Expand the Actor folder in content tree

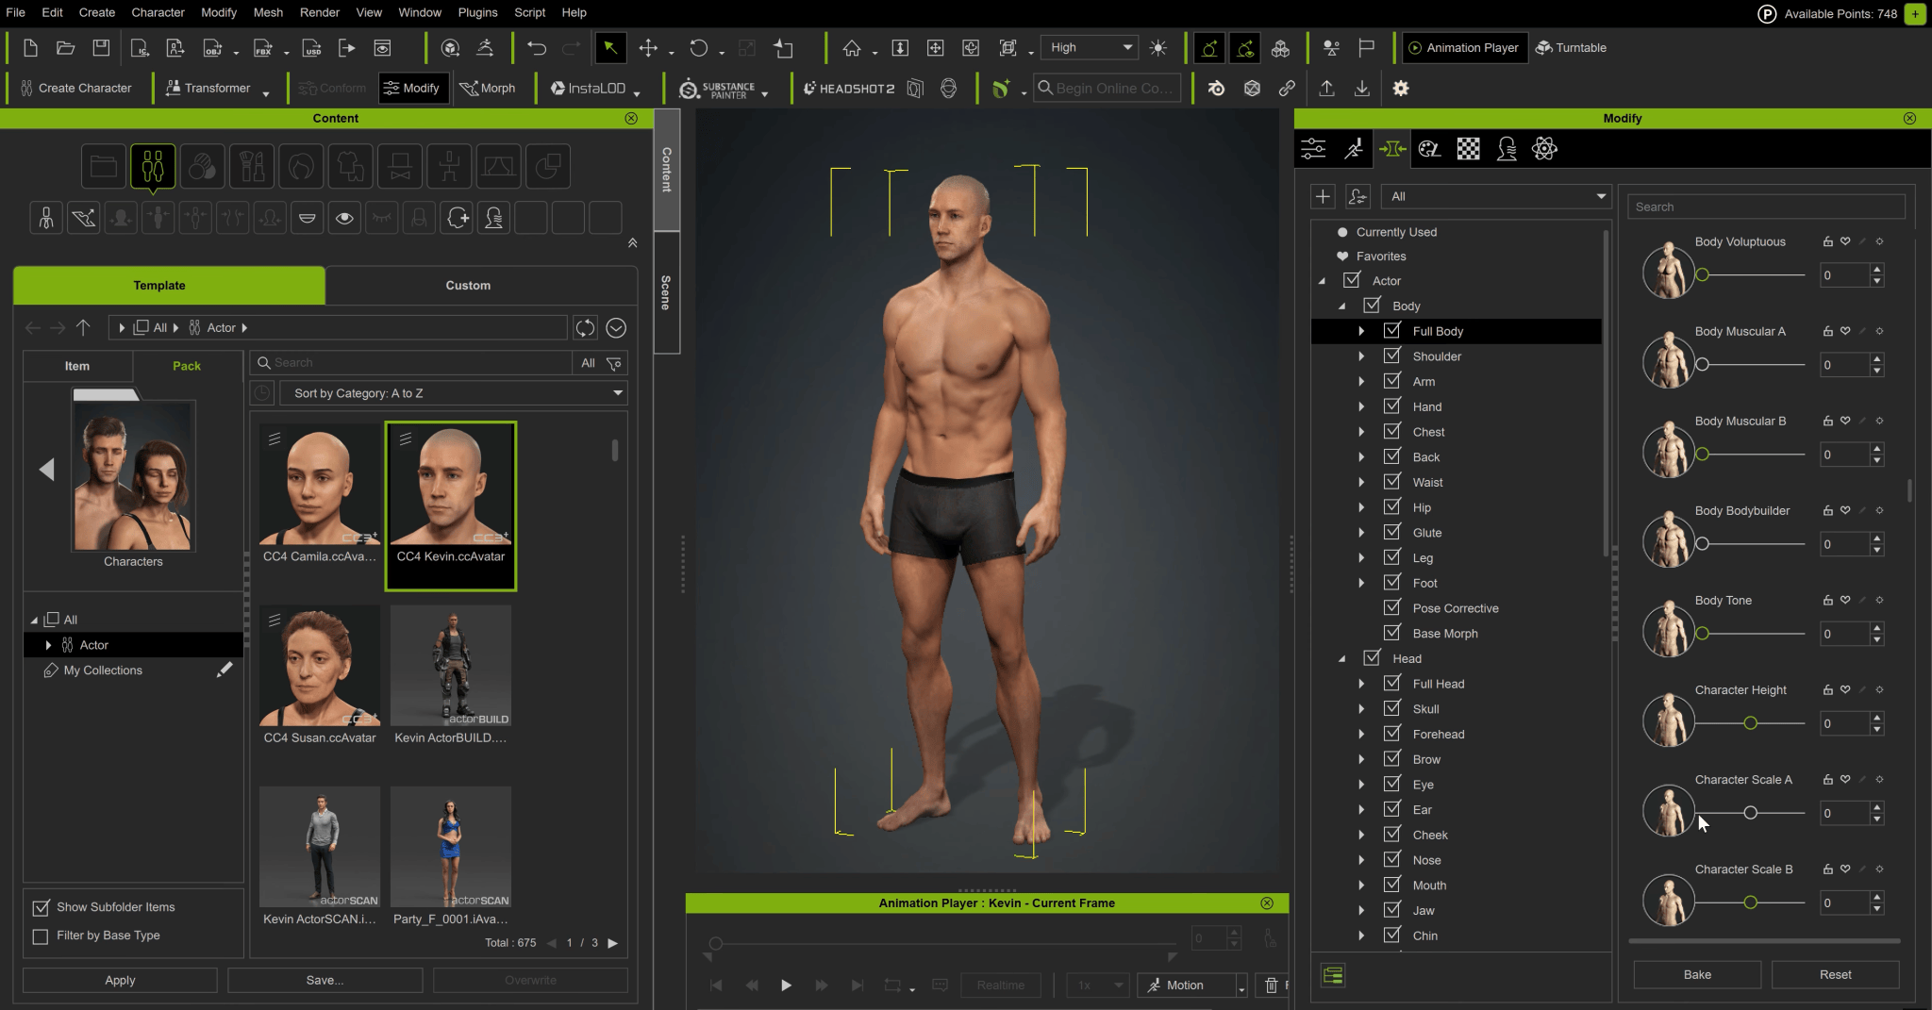(48, 645)
